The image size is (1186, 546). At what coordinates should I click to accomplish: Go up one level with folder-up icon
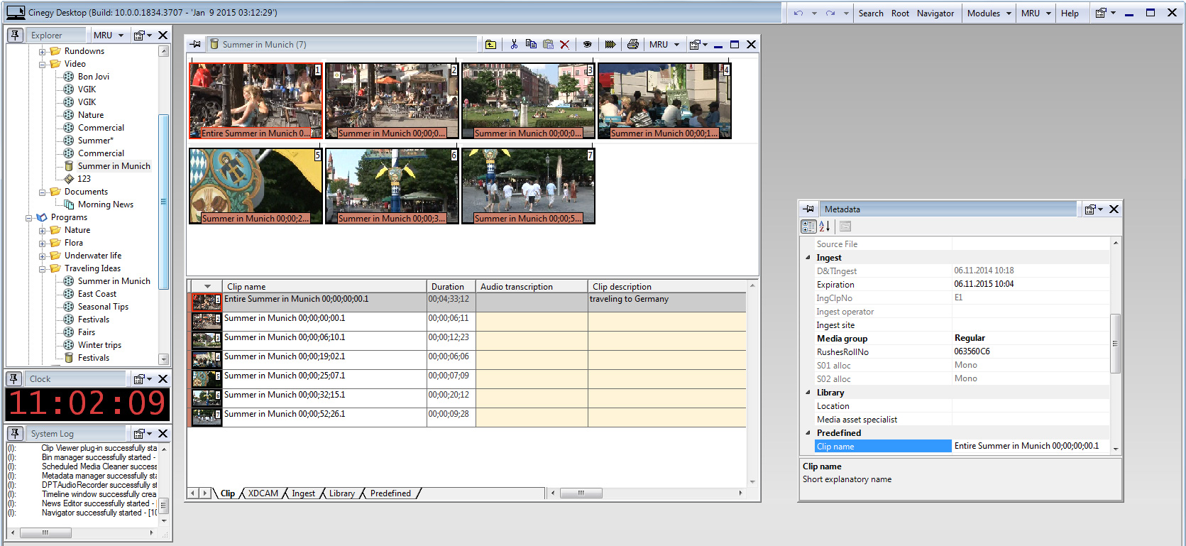pos(490,44)
